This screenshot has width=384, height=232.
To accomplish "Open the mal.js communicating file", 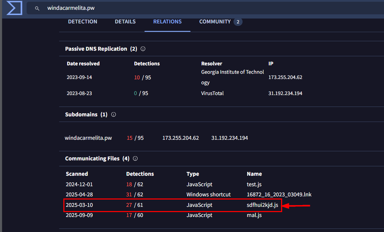I will [x=254, y=215].
